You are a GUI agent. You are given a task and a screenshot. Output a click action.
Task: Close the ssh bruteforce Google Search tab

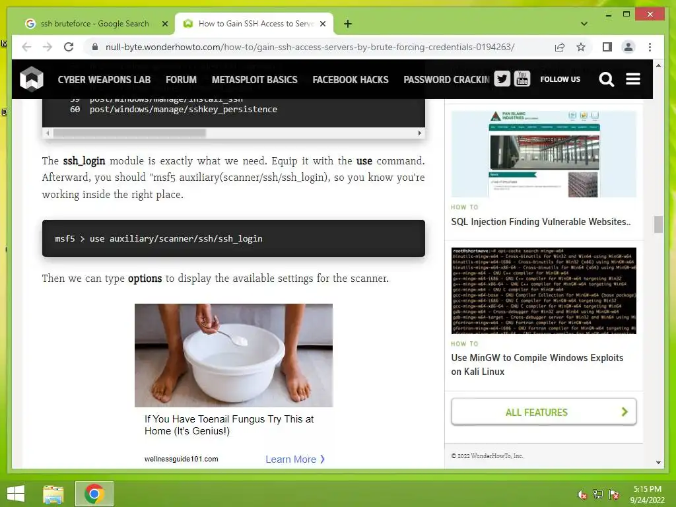point(164,24)
